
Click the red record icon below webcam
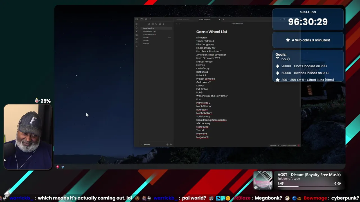[58, 167]
